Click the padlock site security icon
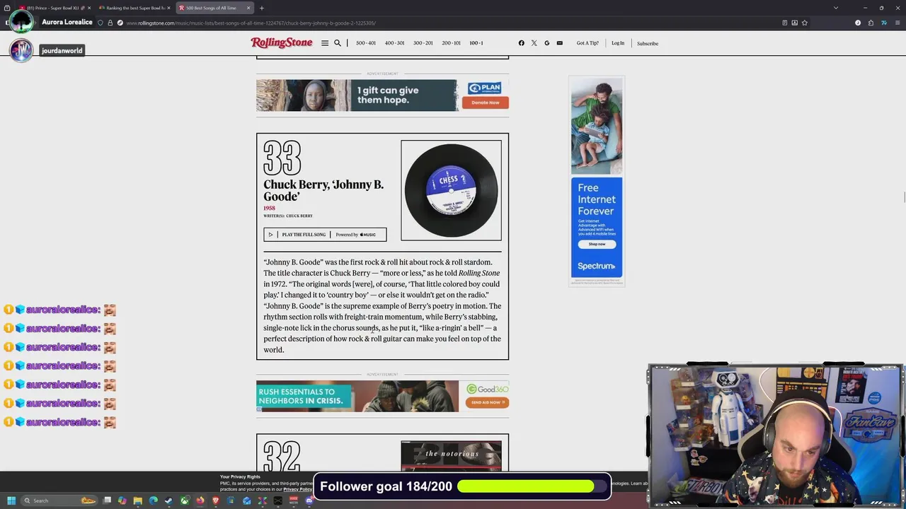Viewport: 906px width, 509px height. pyautogui.click(x=110, y=23)
